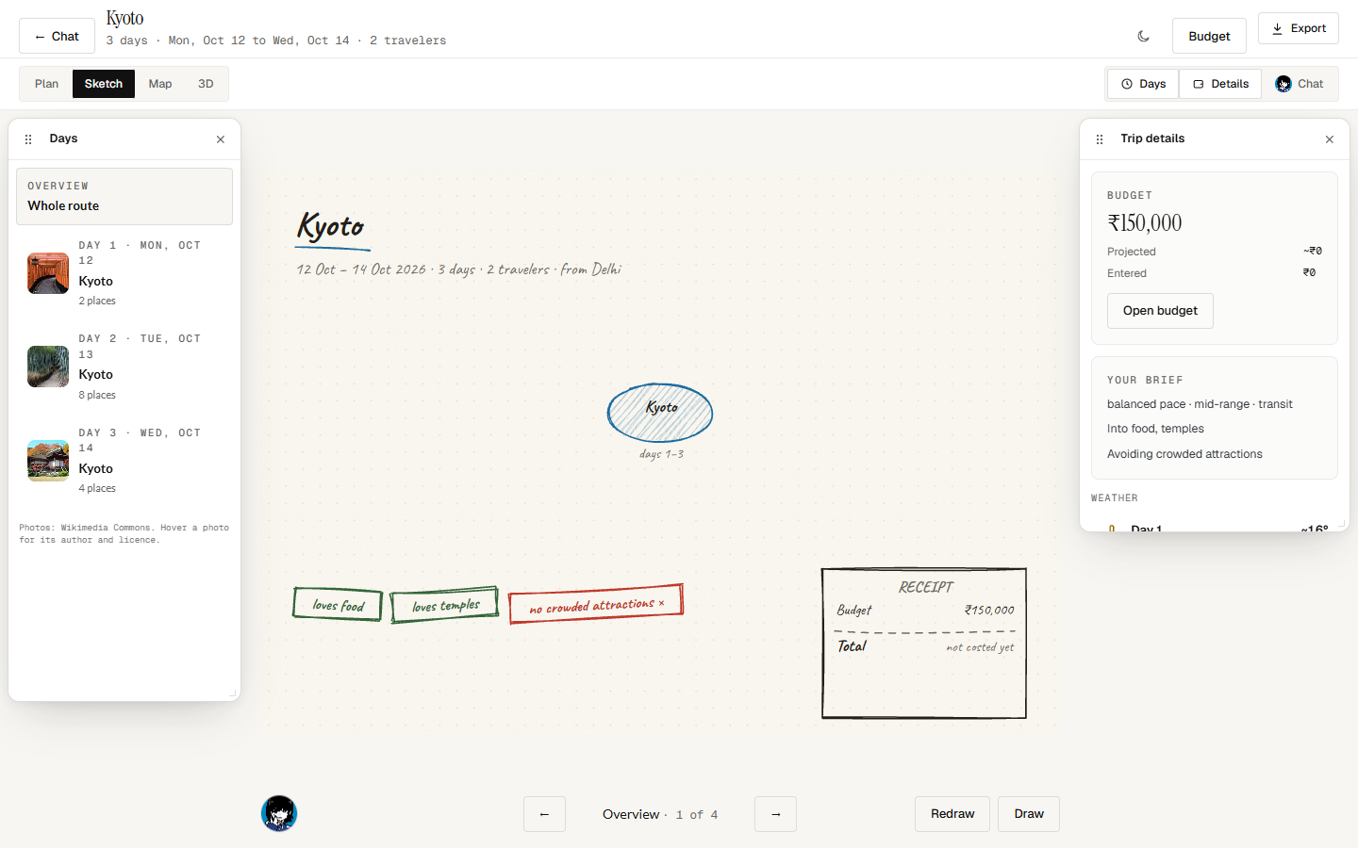The width and height of the screenshot is (1358, 848).
Task: Click the Draw button
Action: pos(1029,814)
